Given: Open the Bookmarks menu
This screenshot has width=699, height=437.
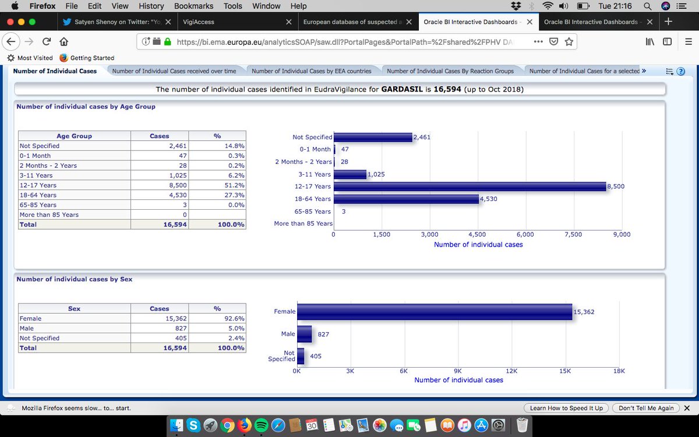Looking at the screenshot, I should tap(192, 6).
